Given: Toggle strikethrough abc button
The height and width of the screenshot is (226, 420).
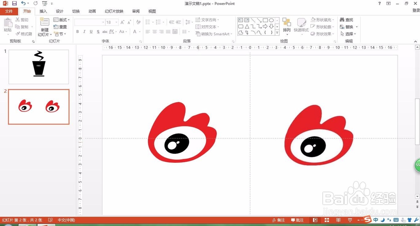Looking at the screenshot, I should click(105, 31).
